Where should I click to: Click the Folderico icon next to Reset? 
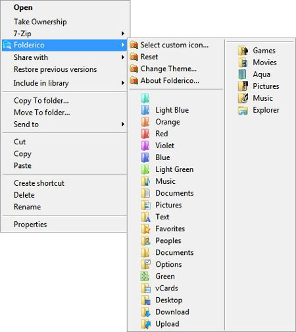pyautogui.click(x=134, y=57)
